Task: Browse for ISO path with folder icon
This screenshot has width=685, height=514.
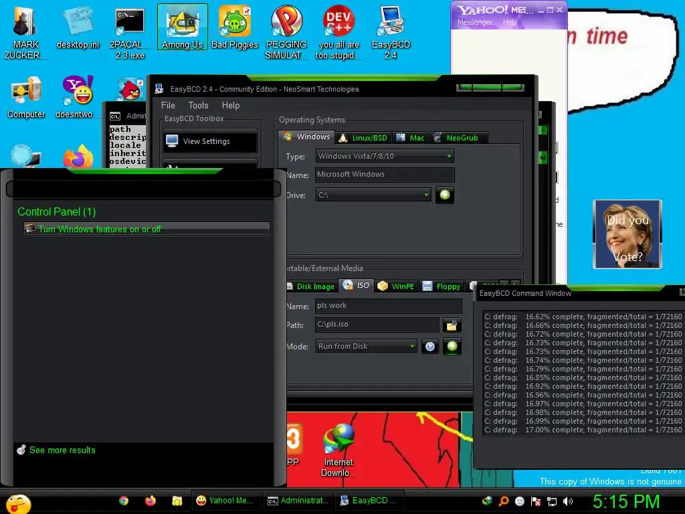Action: coord(452,325)
